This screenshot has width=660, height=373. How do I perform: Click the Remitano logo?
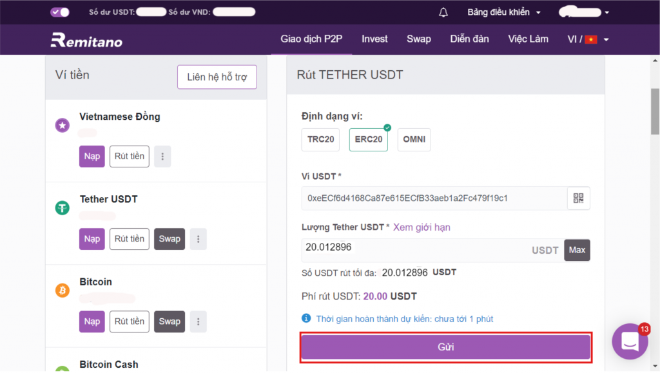87,40
